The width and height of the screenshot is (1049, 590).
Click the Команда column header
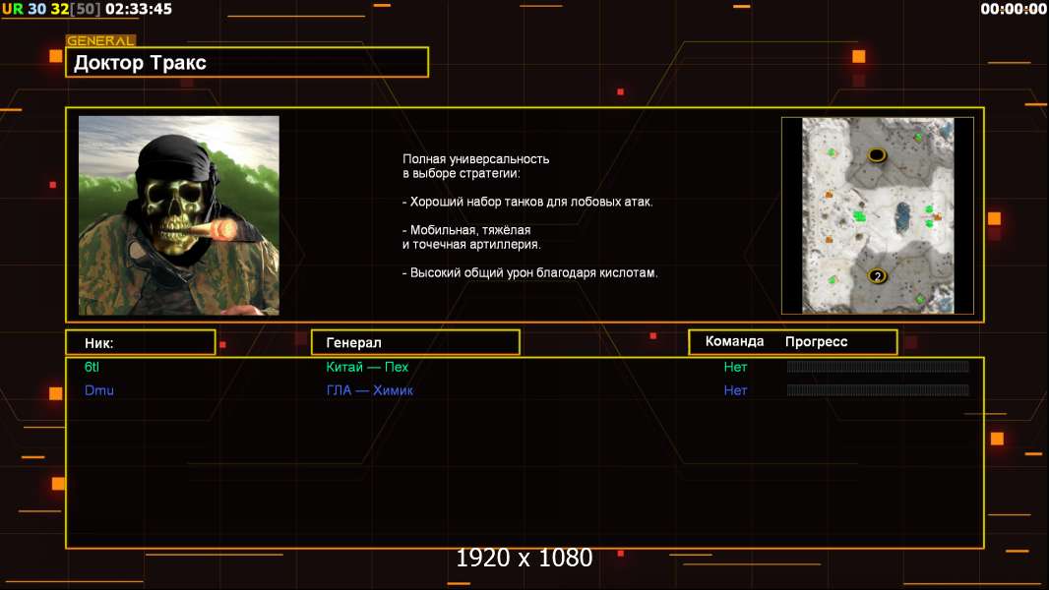(x=734, y=341)
